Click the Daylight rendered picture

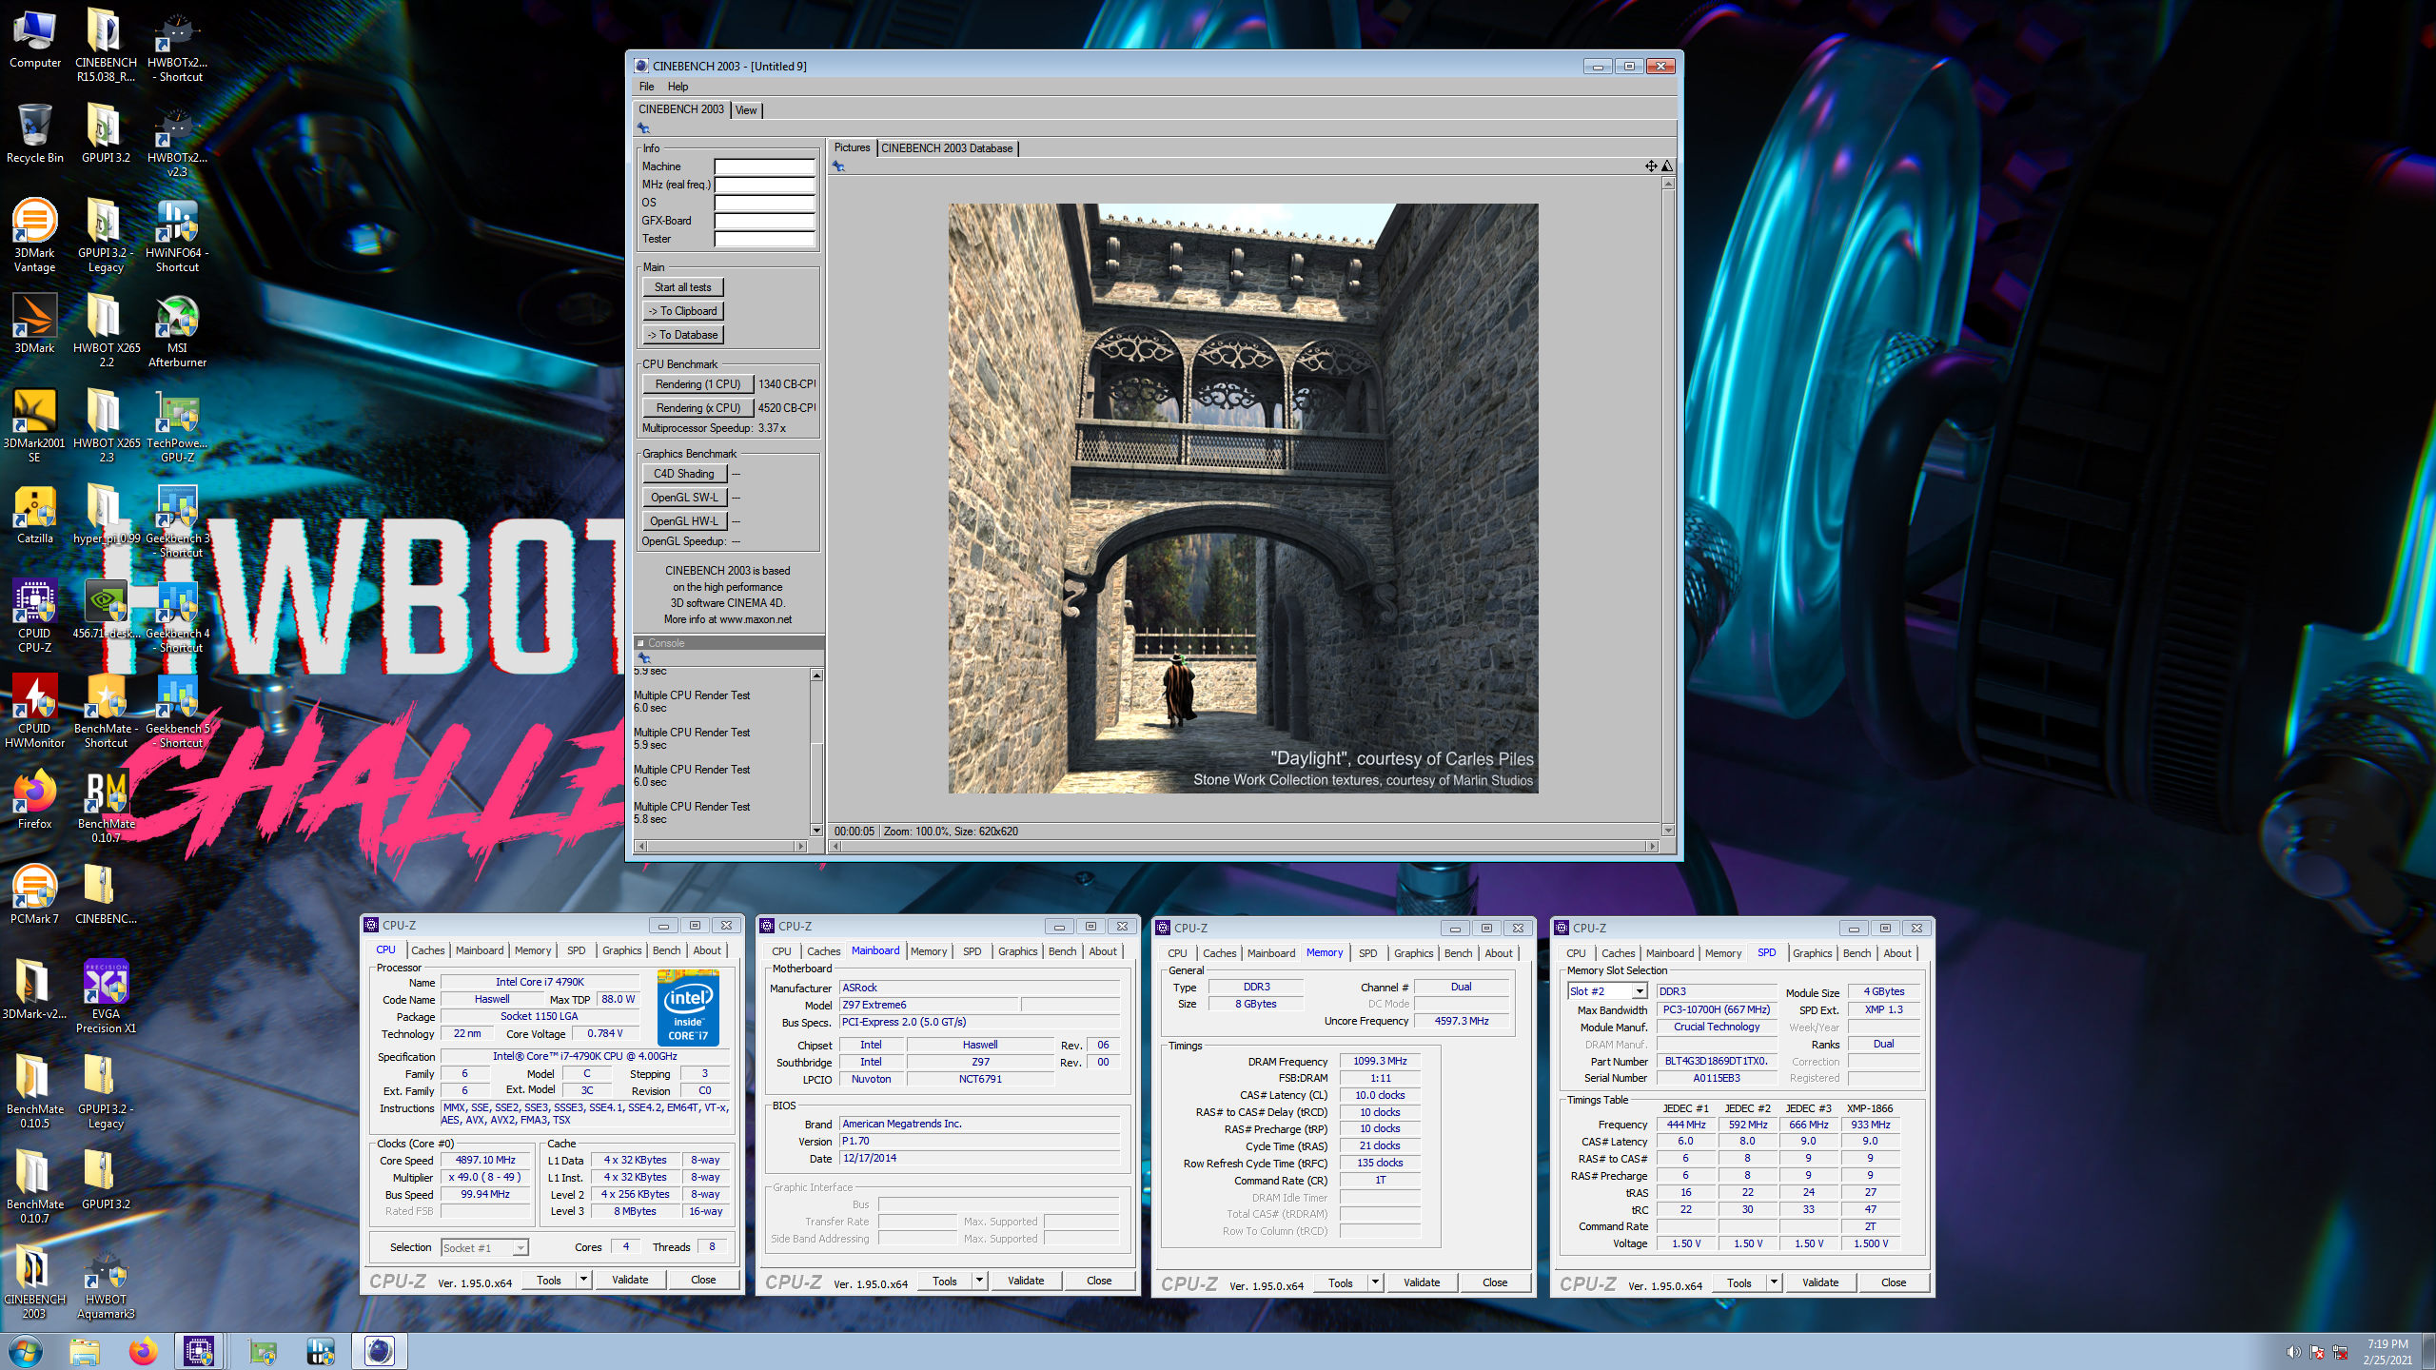(x=1243, y=499)
